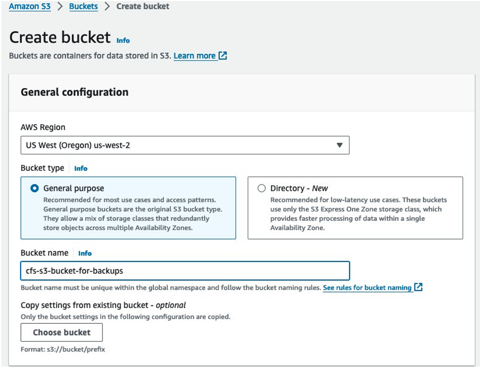Screen dimensions: 480x370
Task: Click the AWS Region dropdown arrow
Action: [339, 146]
